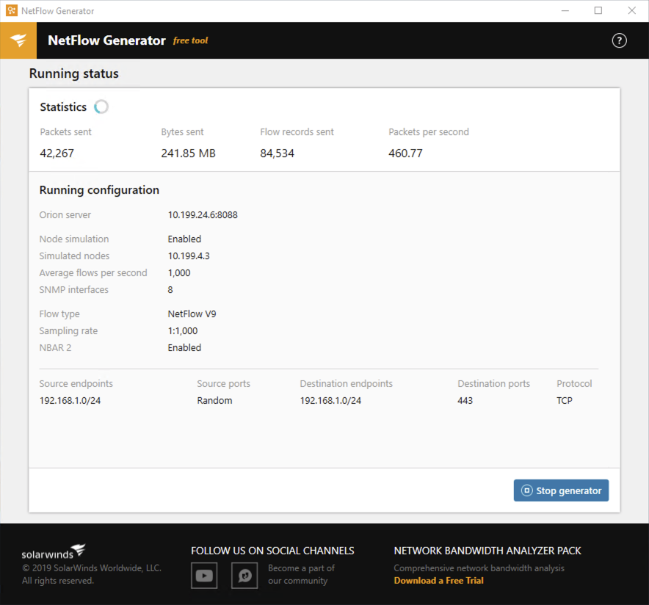
Task: Click the Destination ports value 443
Action: click(465, 401)
